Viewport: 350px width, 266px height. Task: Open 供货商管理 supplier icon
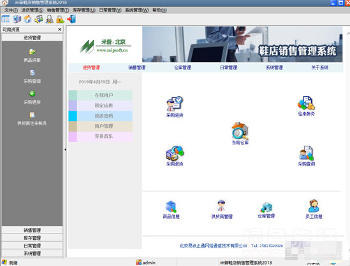tap(221, 206)
